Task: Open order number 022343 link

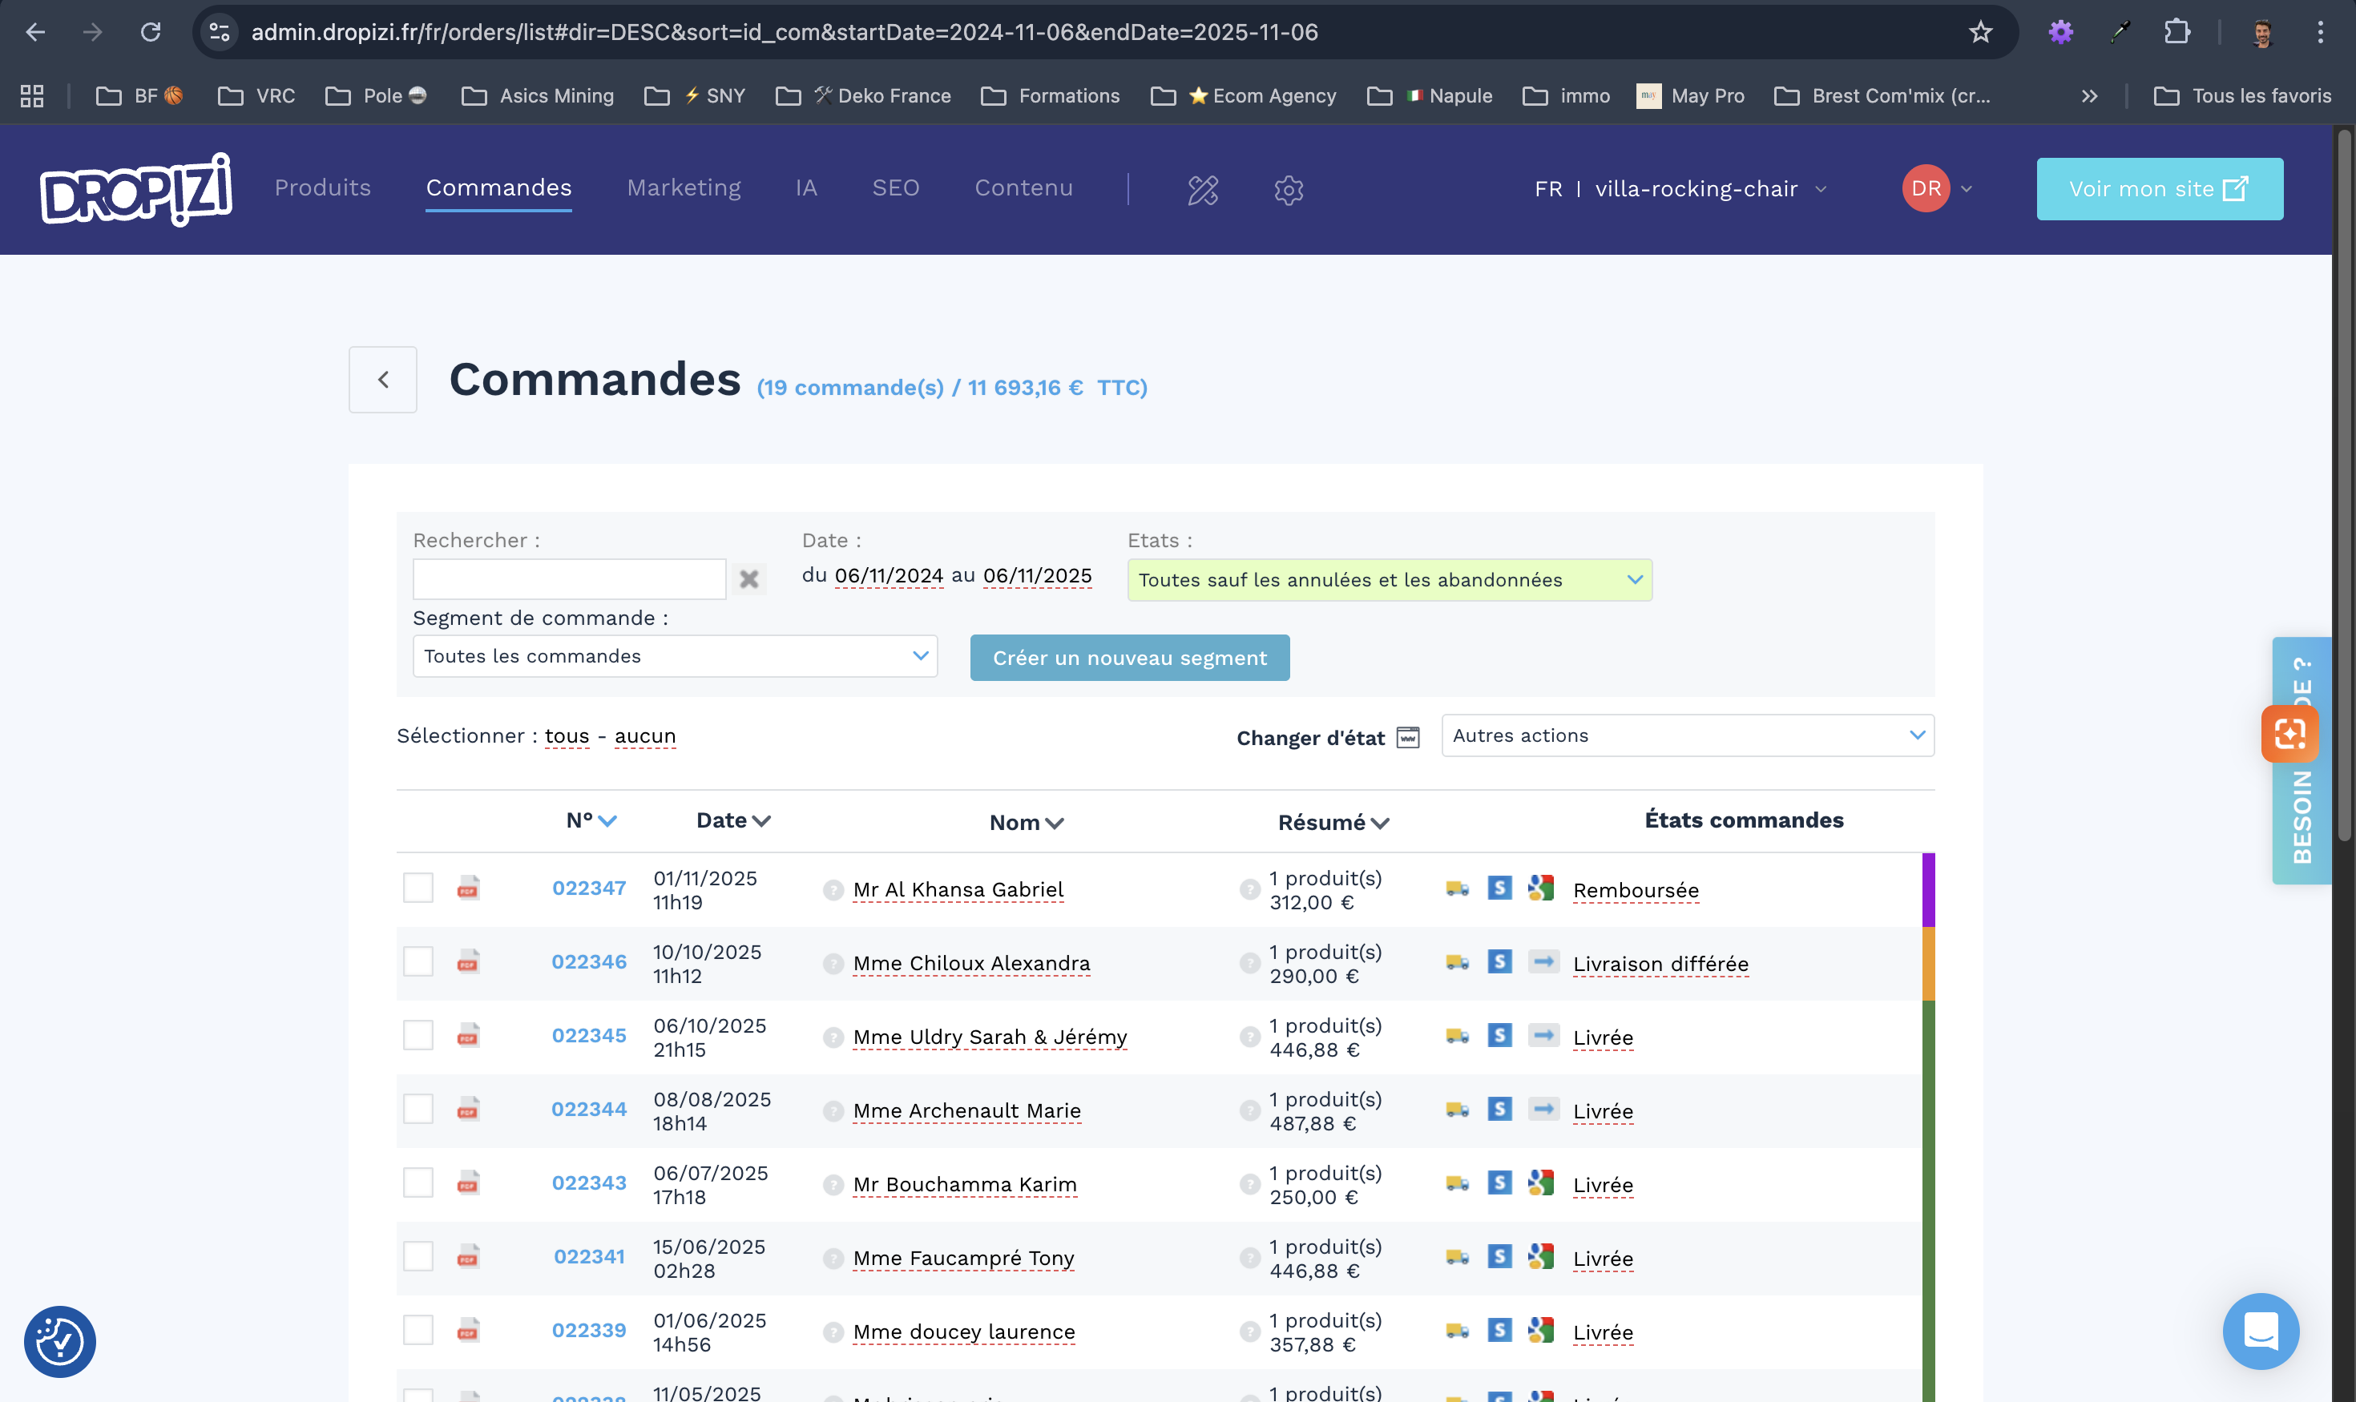Action: coord(589,1182)
